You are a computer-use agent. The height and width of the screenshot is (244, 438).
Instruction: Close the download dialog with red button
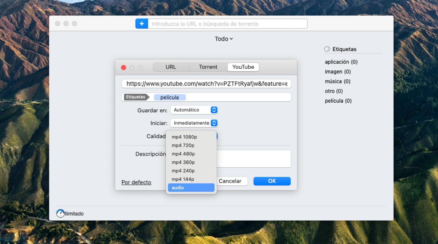click(124, 68)
